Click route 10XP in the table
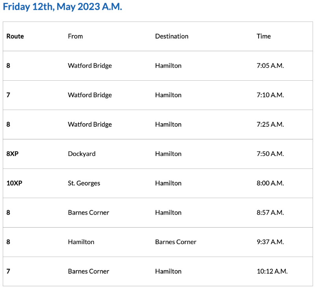 (x=14, y=183)
